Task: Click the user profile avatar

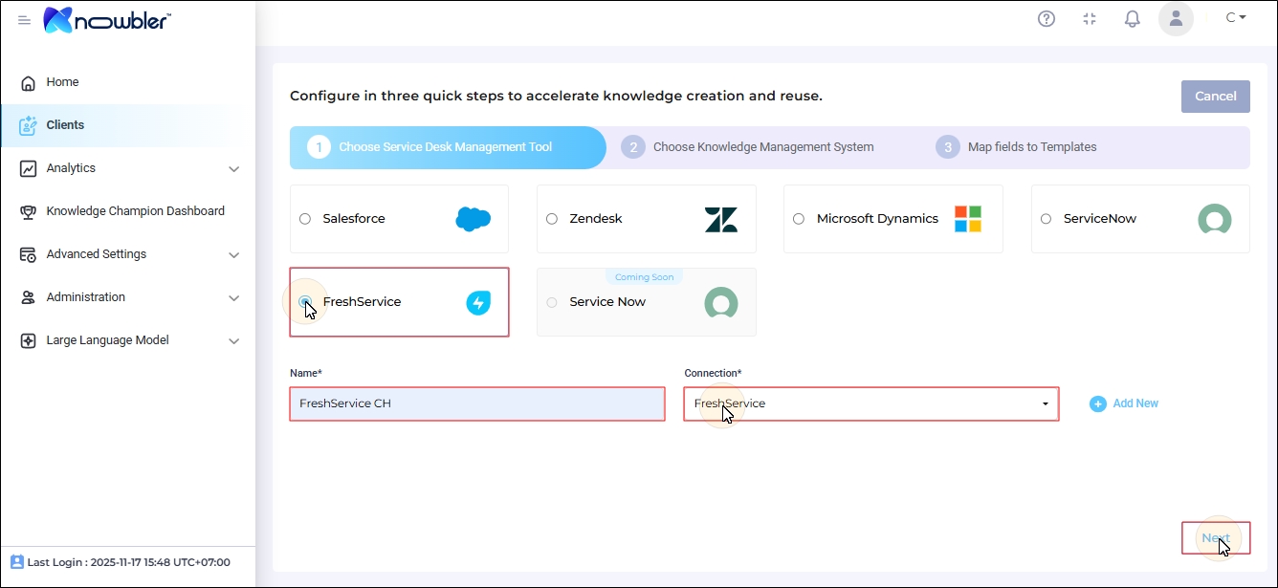Action: point(1176,18)
